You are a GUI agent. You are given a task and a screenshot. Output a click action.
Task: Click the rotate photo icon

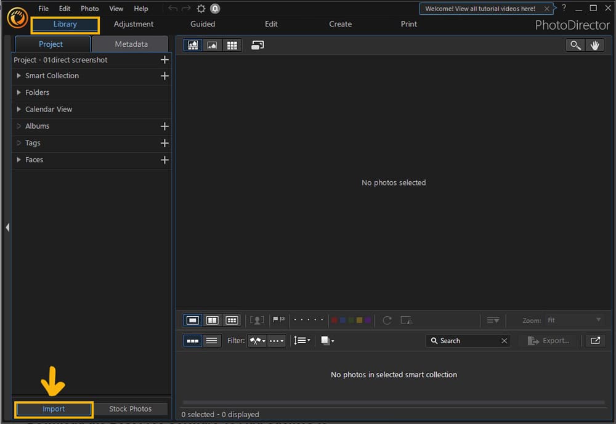point(387,320)
